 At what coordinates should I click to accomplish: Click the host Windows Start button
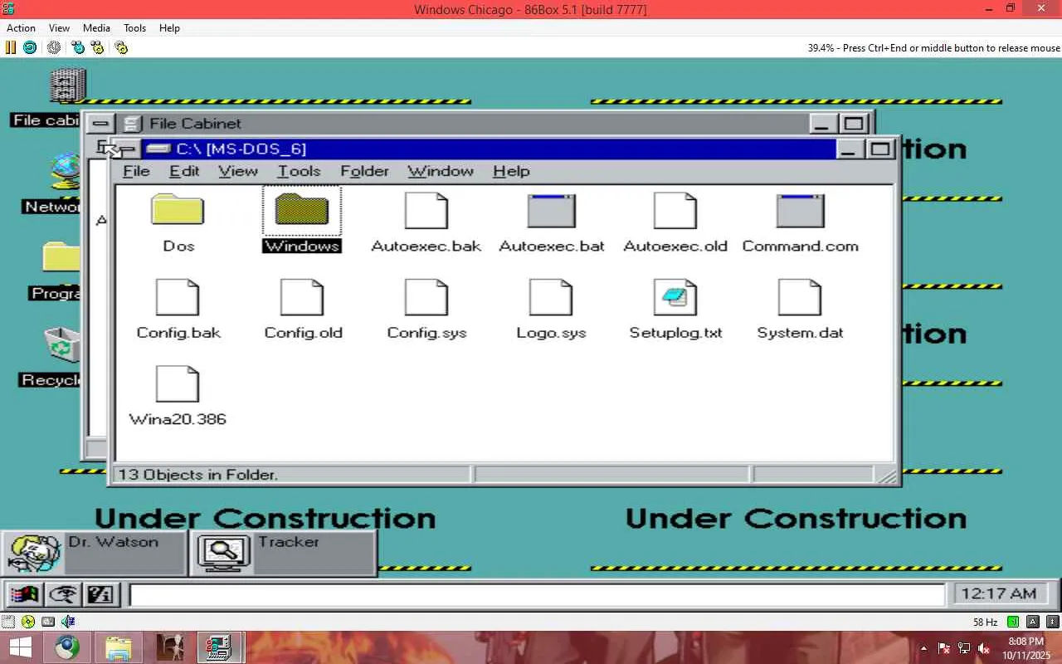20,647
